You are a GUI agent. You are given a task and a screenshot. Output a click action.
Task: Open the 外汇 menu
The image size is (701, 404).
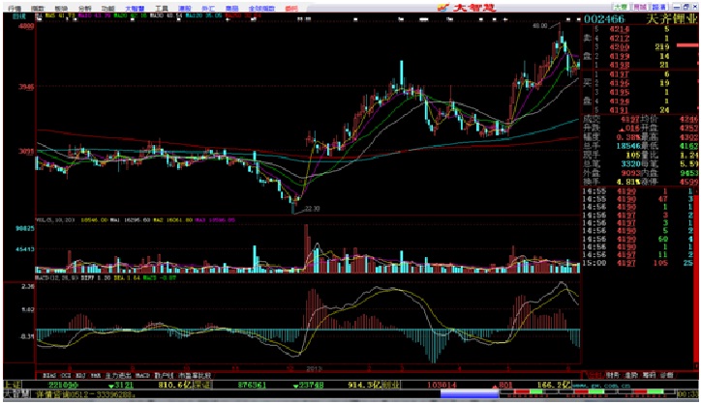tap(208, 8)
